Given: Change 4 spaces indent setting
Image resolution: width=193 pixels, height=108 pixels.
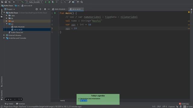Looking at the screenshot, I should click(x=172, y=107).
